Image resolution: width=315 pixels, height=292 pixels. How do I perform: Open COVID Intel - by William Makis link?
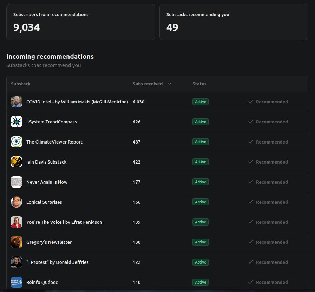77,102
